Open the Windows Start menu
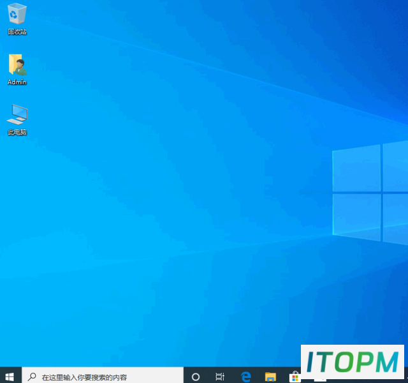 click(10, 377)
